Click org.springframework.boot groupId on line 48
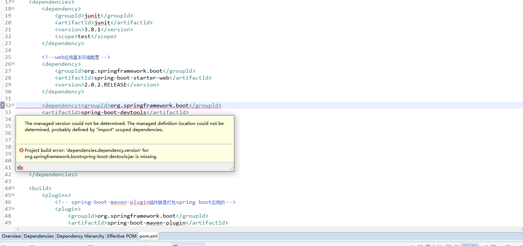 pos(137,216)
